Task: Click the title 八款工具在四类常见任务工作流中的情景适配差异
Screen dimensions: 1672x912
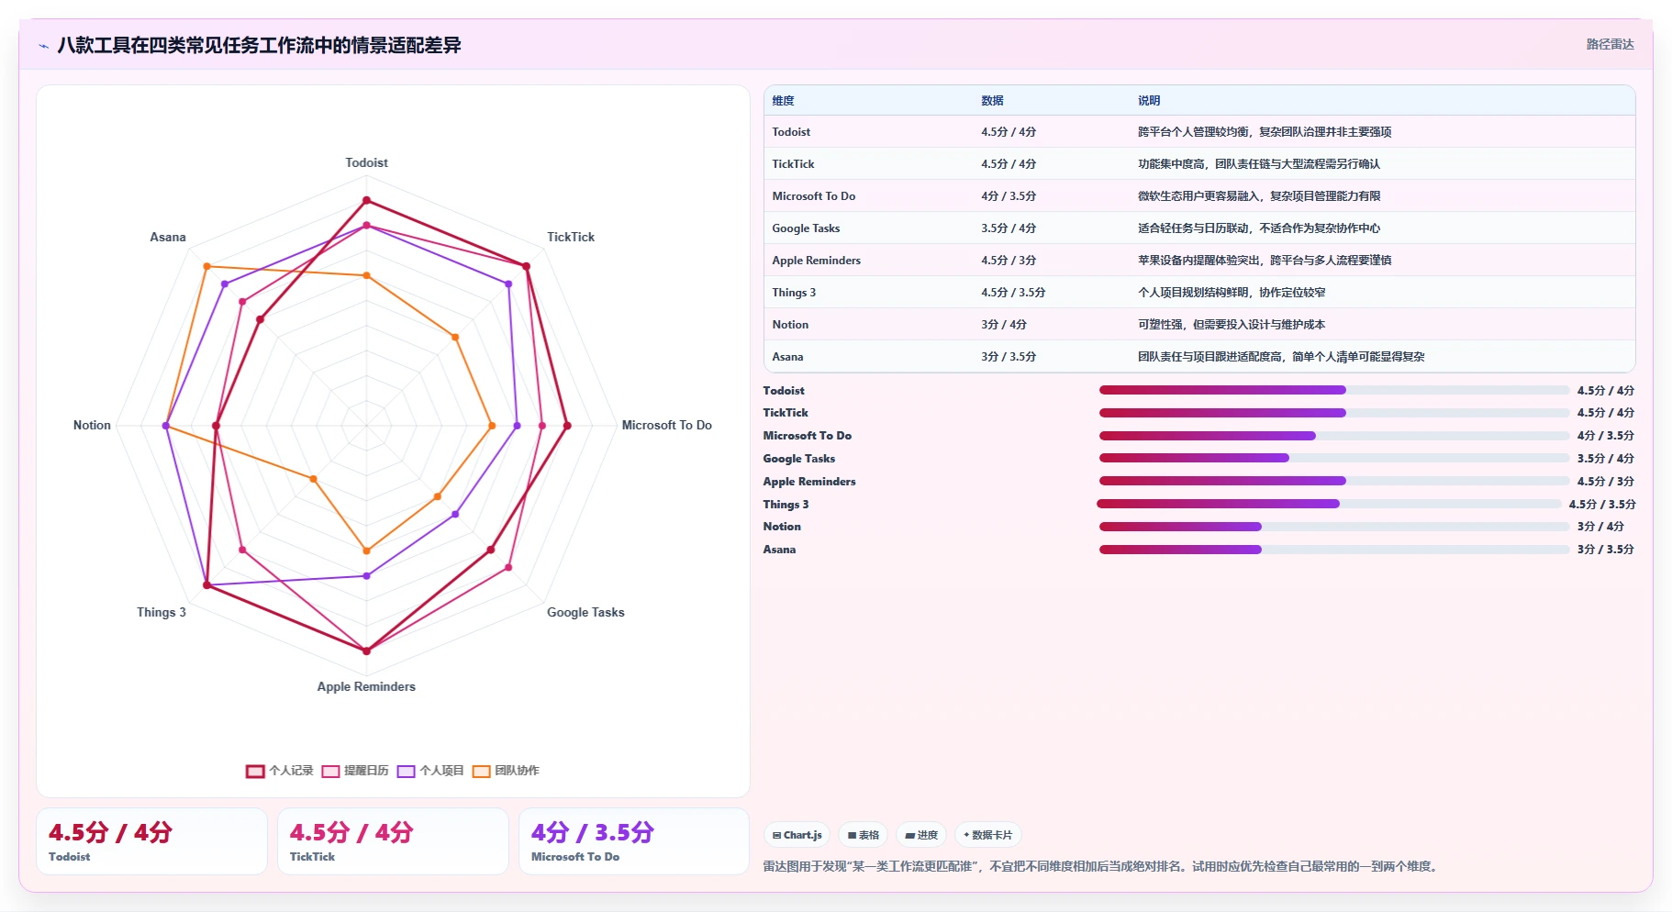Action: [x=259, y=45]
